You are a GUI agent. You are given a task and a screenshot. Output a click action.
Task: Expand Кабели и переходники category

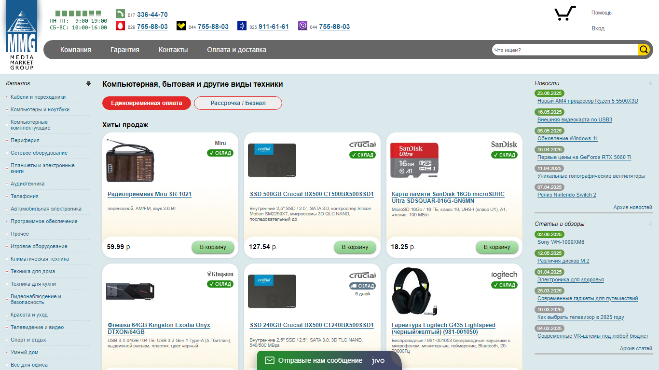6,97
